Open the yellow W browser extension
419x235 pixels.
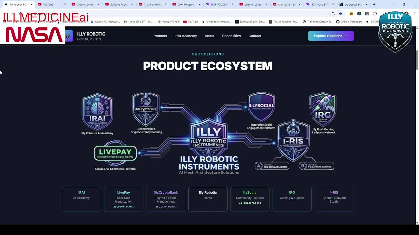click(351, 14)
